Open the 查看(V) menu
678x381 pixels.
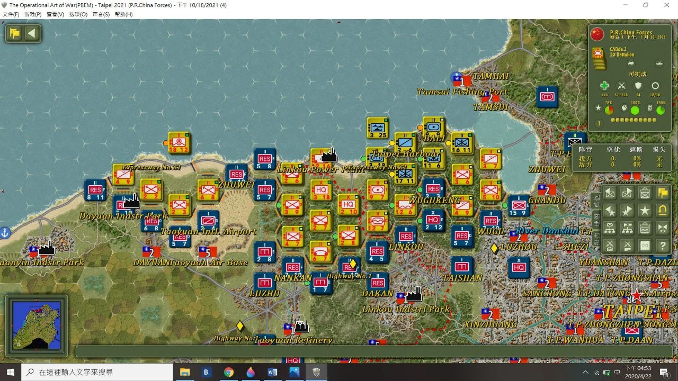(55, 14)
